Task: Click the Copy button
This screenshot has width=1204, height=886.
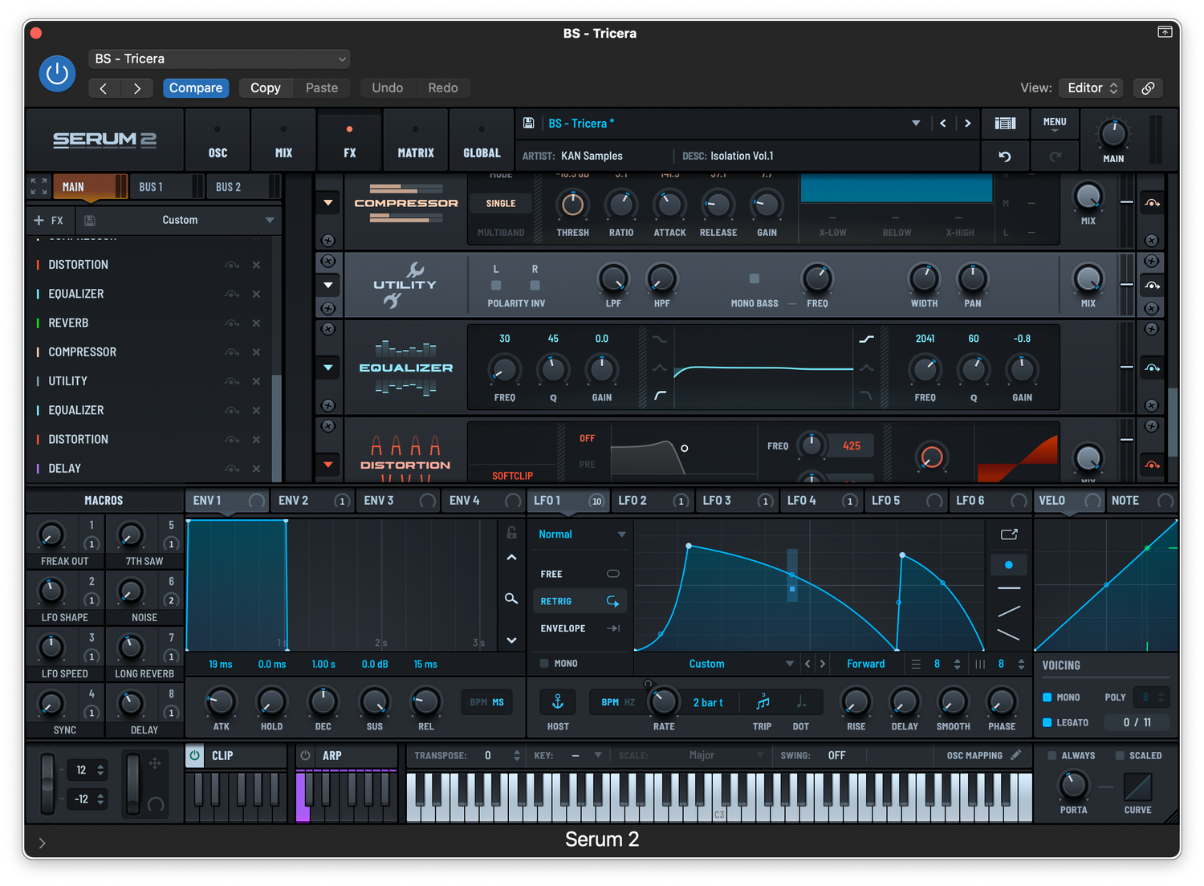Action: click(265, 88)
